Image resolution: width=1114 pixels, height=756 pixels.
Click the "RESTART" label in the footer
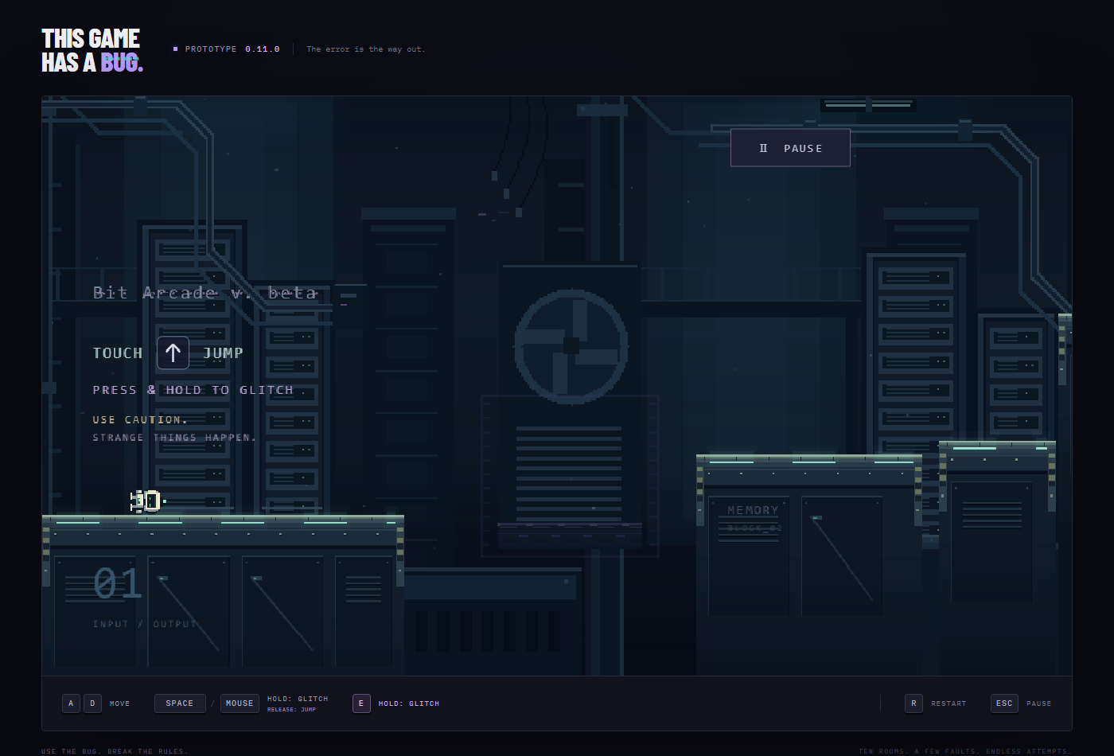pos(948,703)
